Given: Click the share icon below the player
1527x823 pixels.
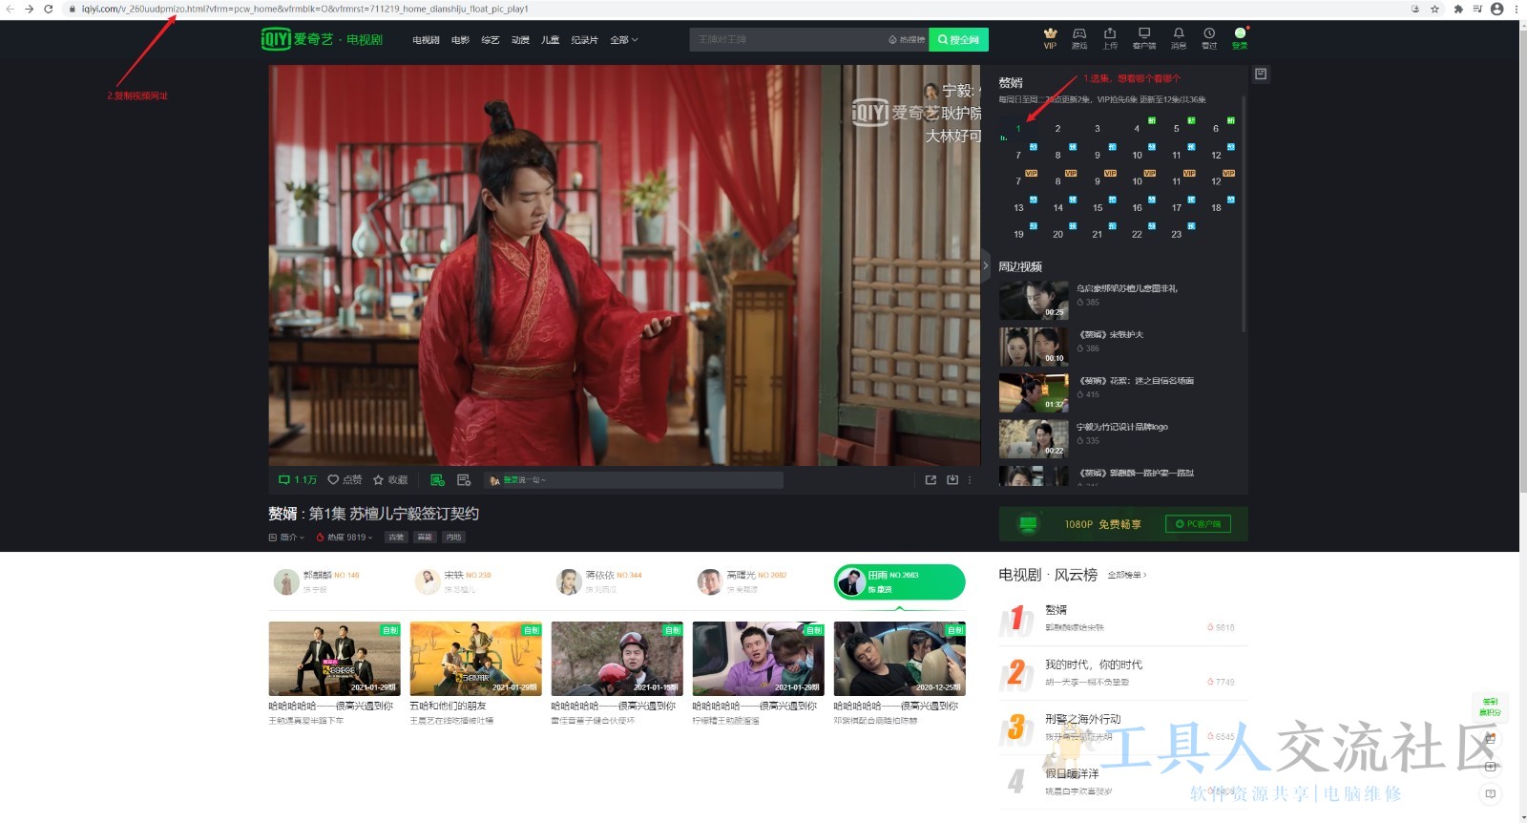Looking at the screenshot, I should click(x=931, y=480).
